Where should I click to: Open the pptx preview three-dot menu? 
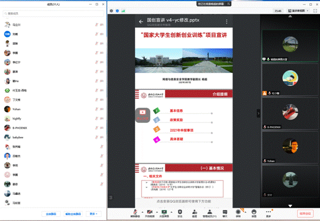click(227, 21)
